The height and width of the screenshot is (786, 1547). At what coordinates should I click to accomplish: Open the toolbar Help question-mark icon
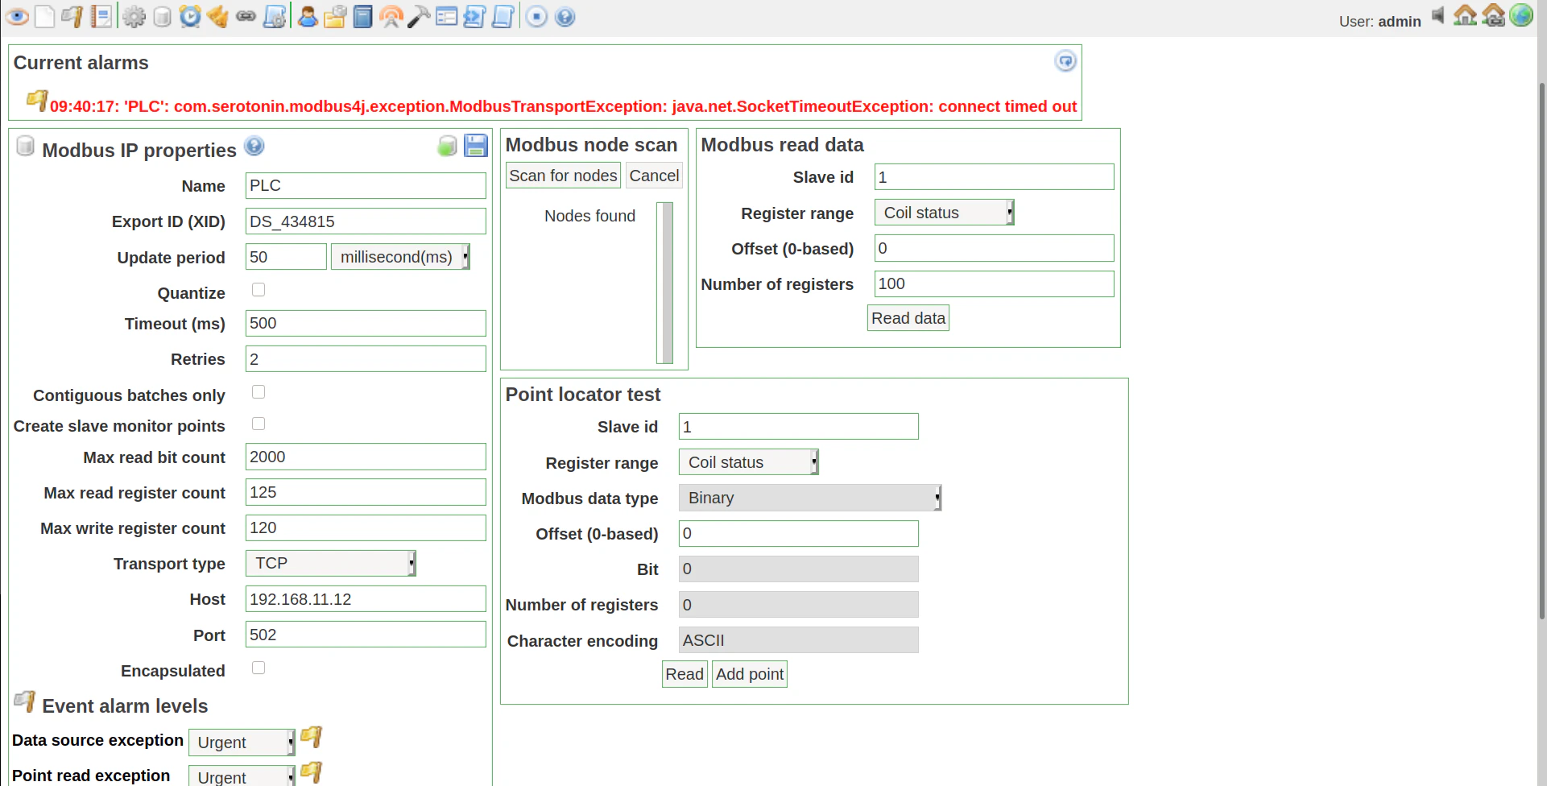click(565, 16)
